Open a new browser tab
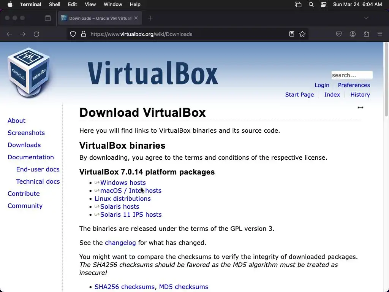 point(150,18)
